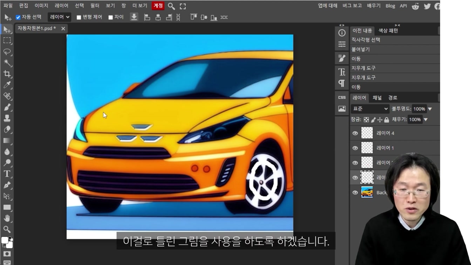471x265 pixels.
Task: Open the CSS panel icon
Action: point(342,97)
